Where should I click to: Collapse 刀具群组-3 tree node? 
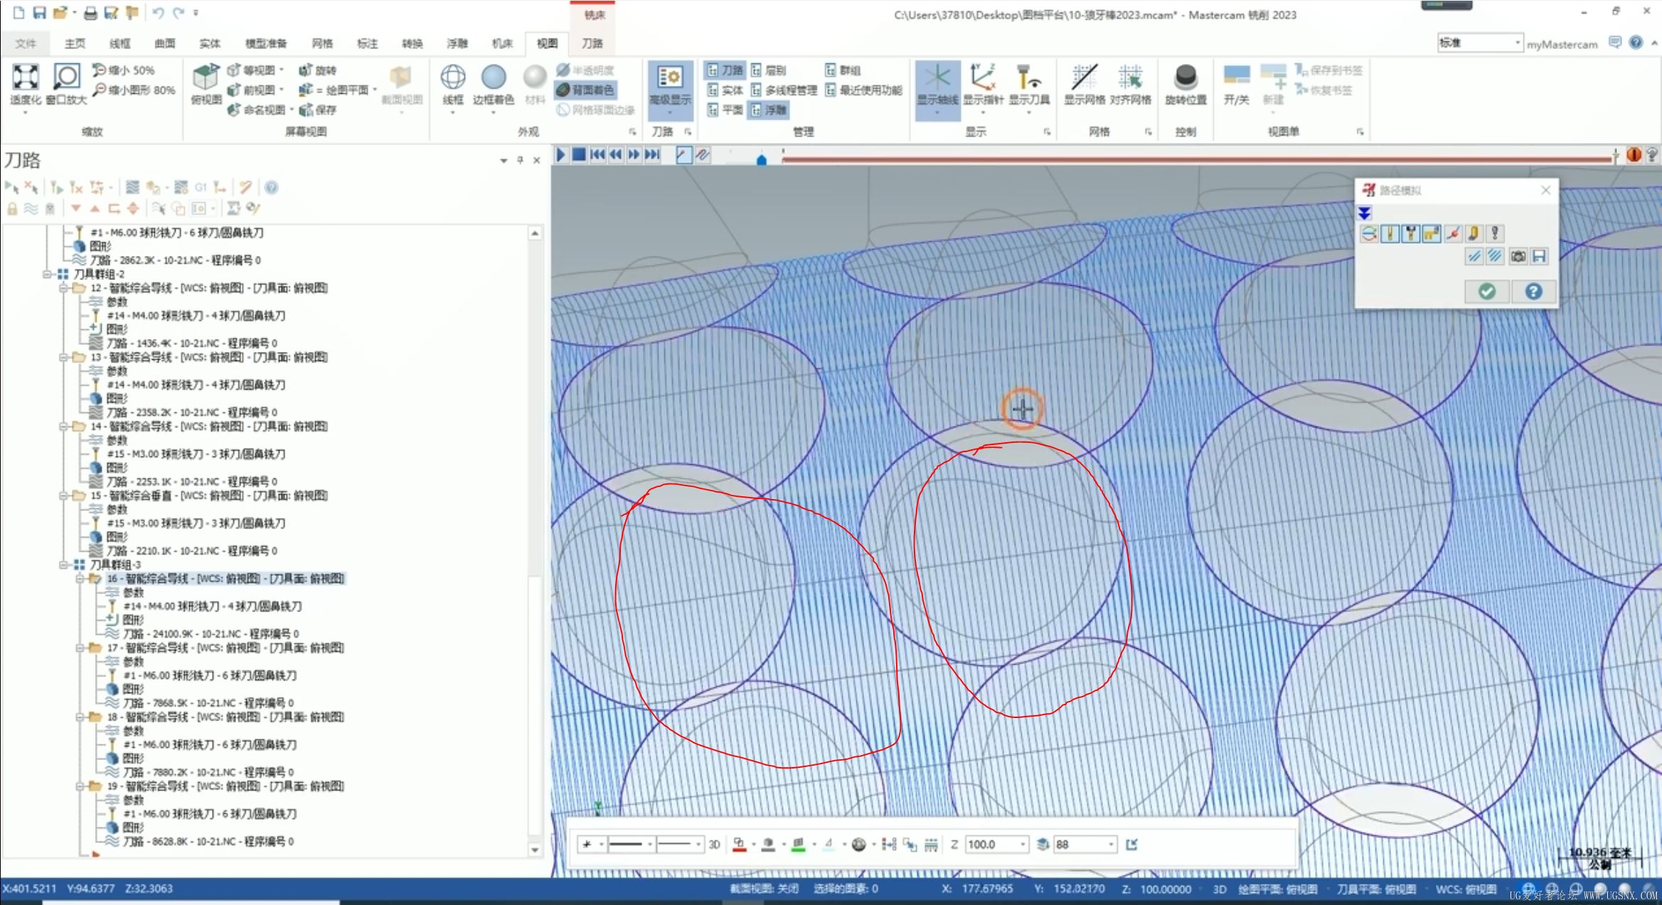pos(63,564)
